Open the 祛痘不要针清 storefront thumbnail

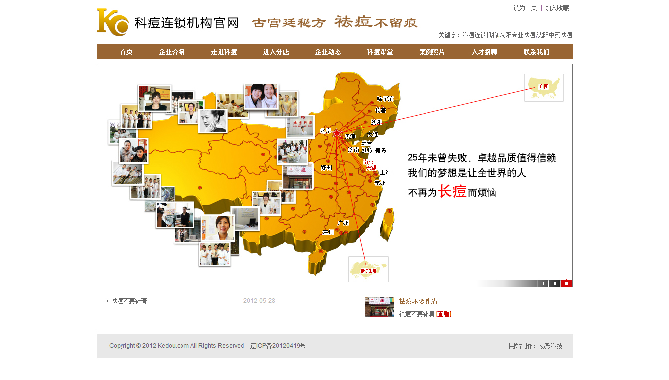pyautogui.click(x=379, y=307)
